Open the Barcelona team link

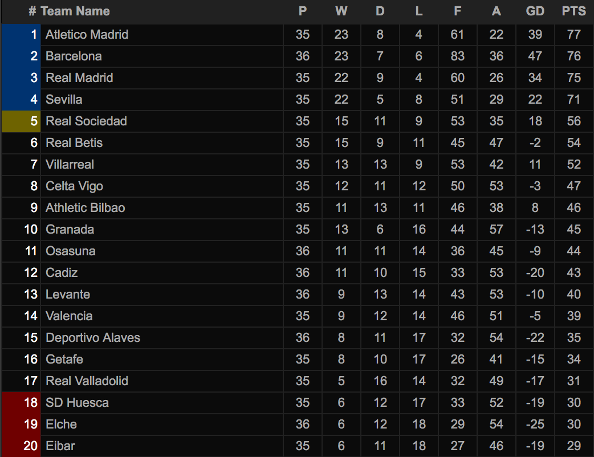(74, 56)
